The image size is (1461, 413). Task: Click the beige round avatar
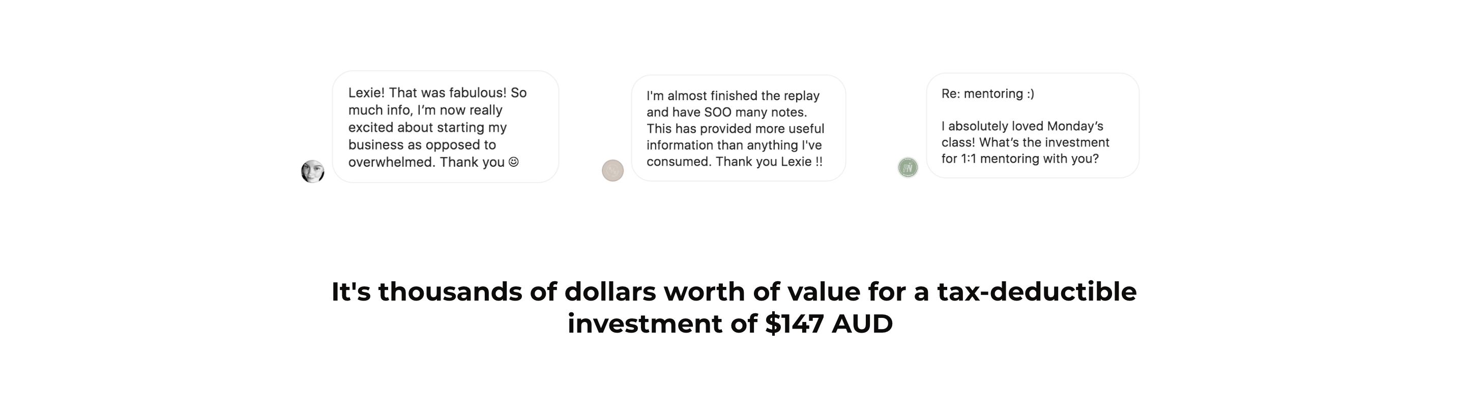[612, 170]
